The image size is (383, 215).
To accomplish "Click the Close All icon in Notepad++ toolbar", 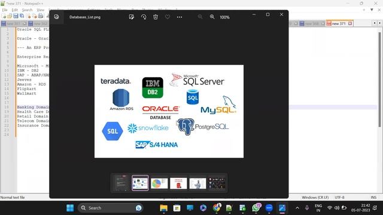I will pyautogui.click(x=35, y=16).
